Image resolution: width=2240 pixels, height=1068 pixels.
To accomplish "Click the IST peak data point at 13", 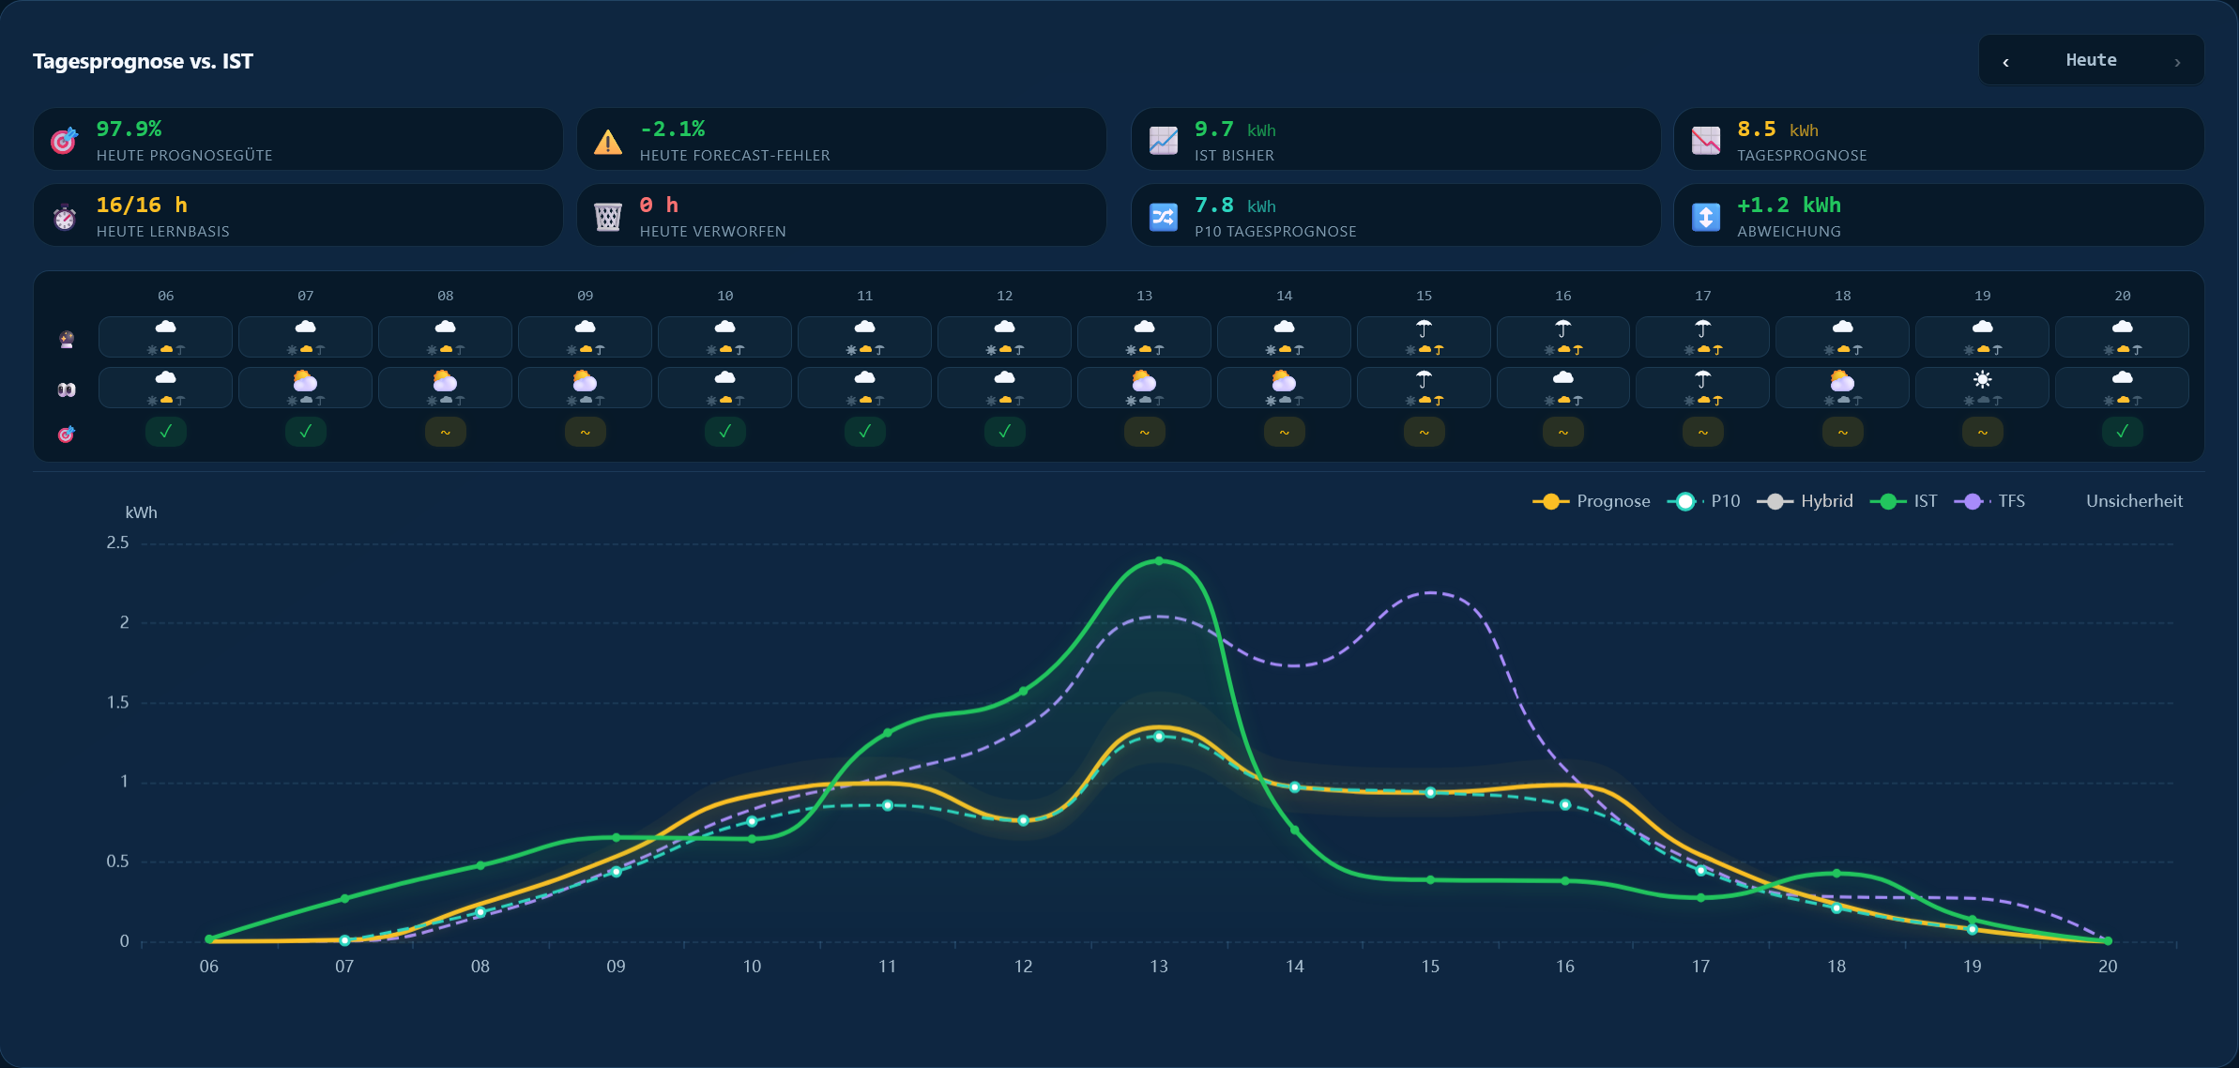I will [x=1159, y=561].
